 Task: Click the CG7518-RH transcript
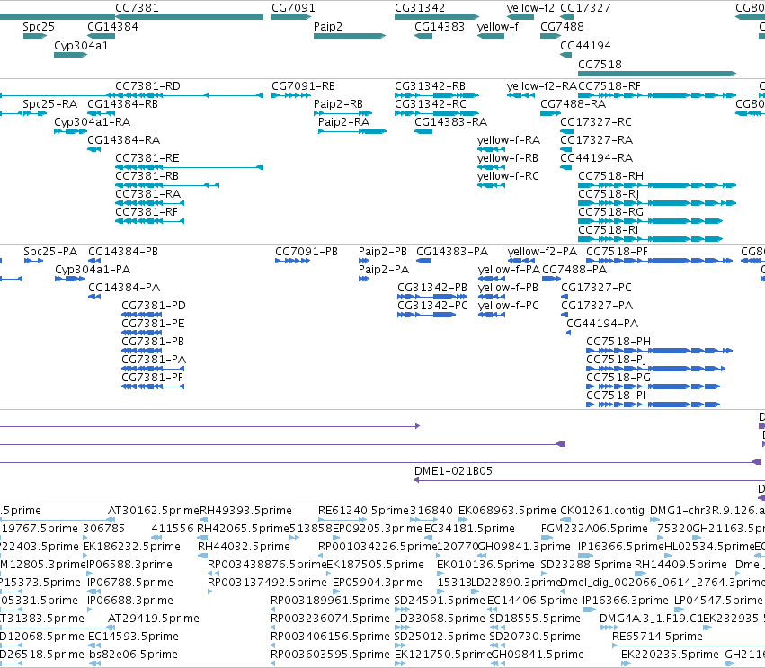pos(657,185)
